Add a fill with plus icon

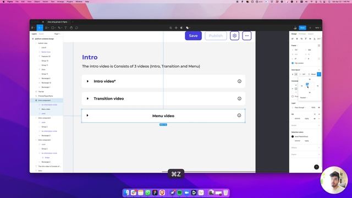[x=319, y=114]
